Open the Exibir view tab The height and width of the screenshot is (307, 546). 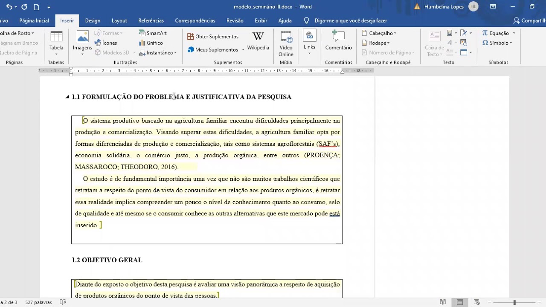[x=261, y=20]
